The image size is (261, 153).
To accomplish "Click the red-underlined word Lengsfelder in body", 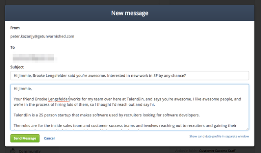I will click(59, 99).
